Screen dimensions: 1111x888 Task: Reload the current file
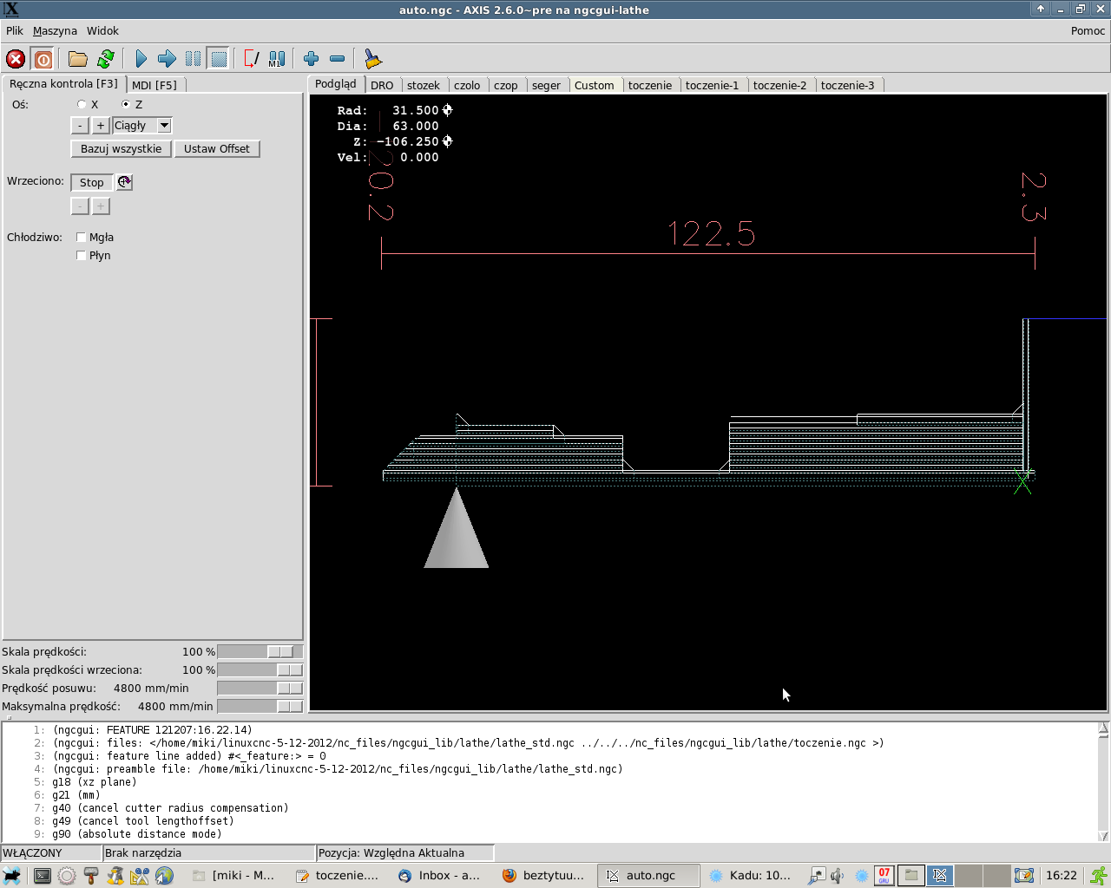click(x=106, y=59)
